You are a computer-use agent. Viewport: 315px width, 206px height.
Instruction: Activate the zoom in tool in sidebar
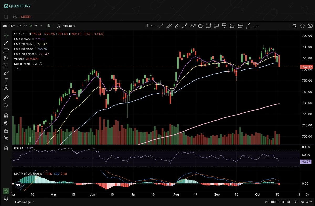pyautogui.click(x=6, y=105)
